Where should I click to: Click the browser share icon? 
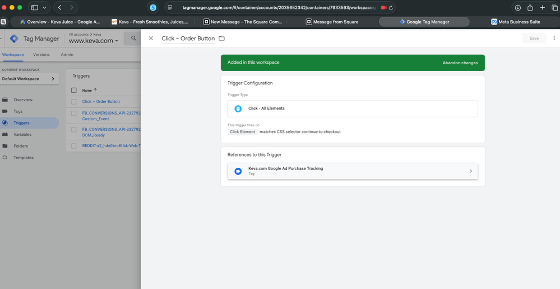(530, 7)
